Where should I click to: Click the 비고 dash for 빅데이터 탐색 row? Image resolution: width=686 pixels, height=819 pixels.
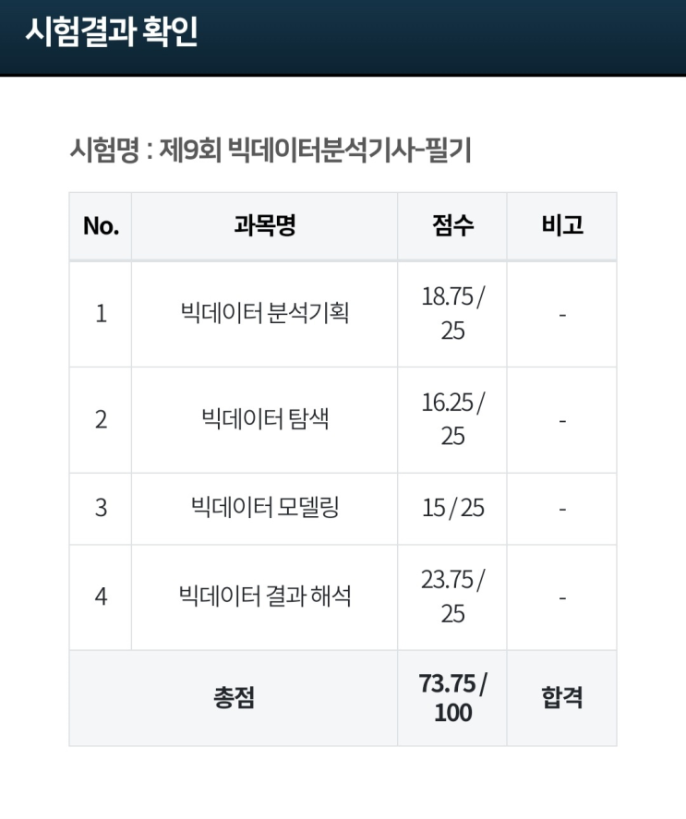(x=561, y=420)
